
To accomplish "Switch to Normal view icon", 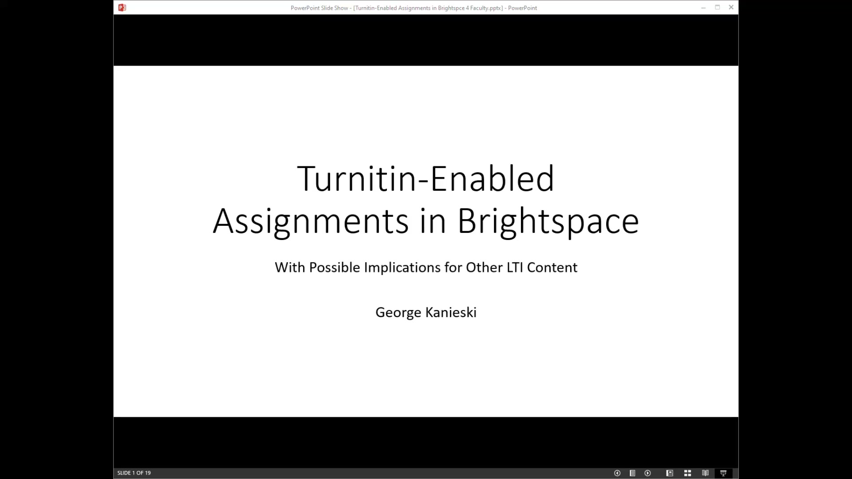I will click(x=670, y=473).
